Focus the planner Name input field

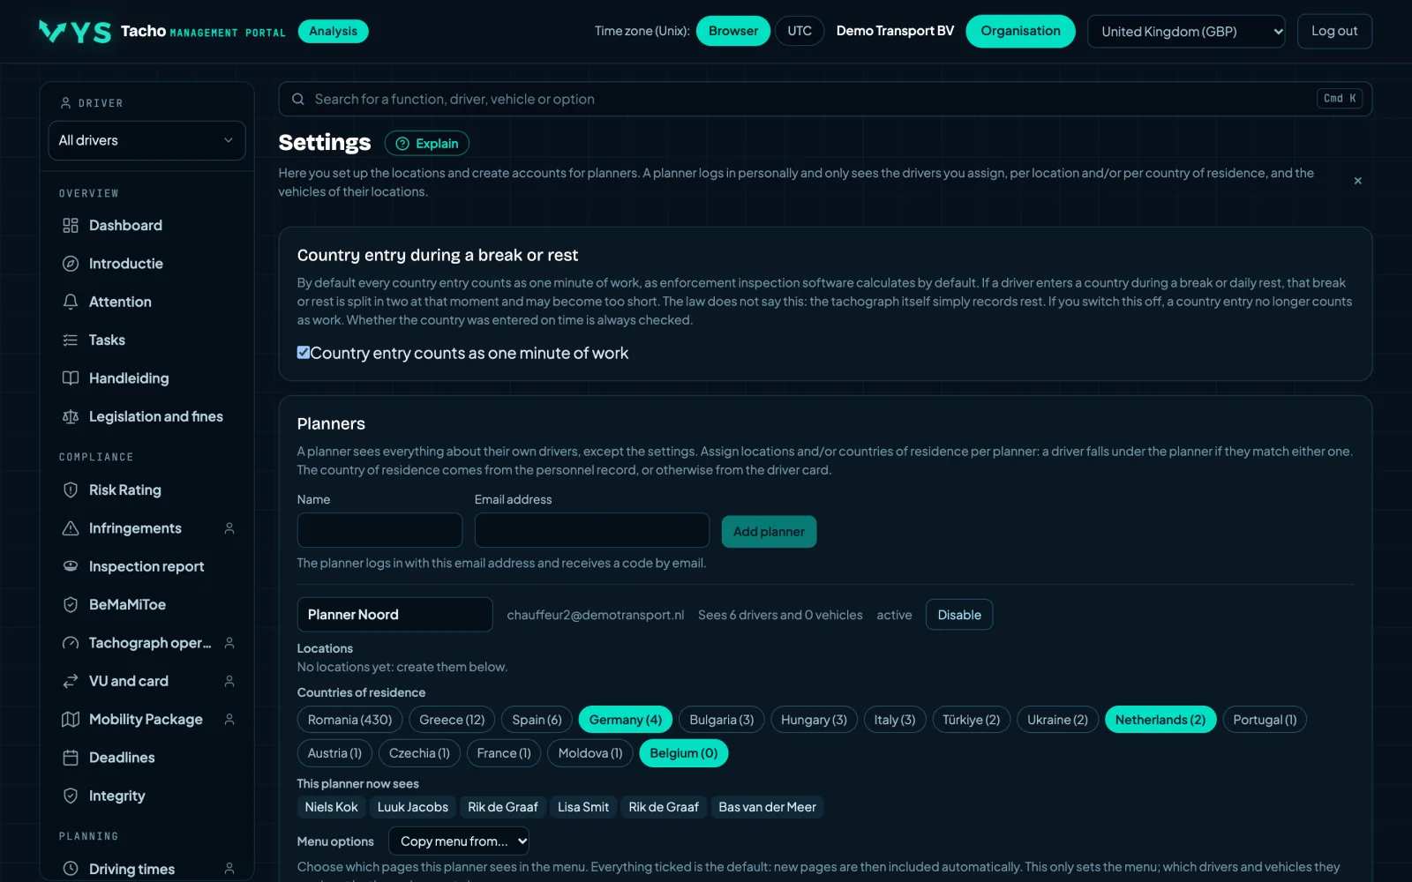pos(379,530)
